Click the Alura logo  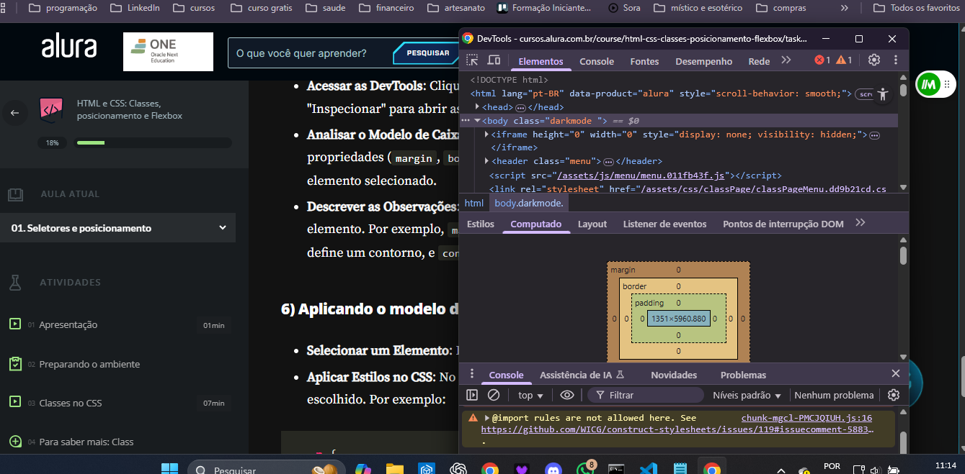coord(69,47)
